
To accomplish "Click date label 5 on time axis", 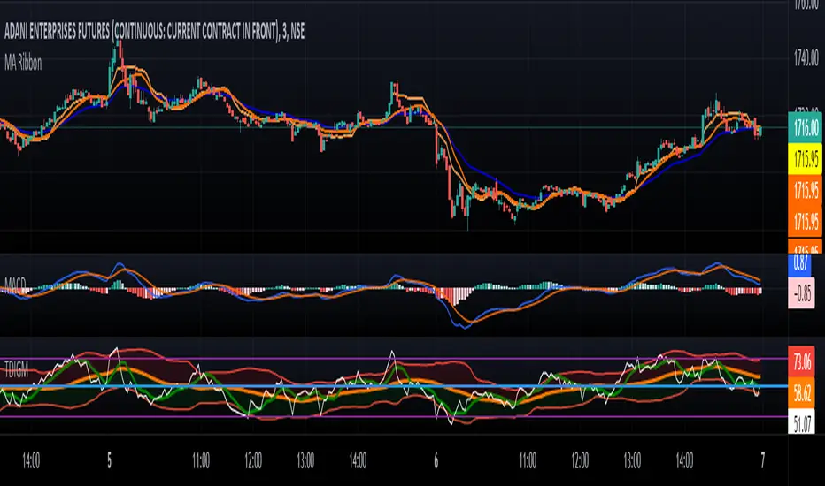I will [x=110, y=460].
